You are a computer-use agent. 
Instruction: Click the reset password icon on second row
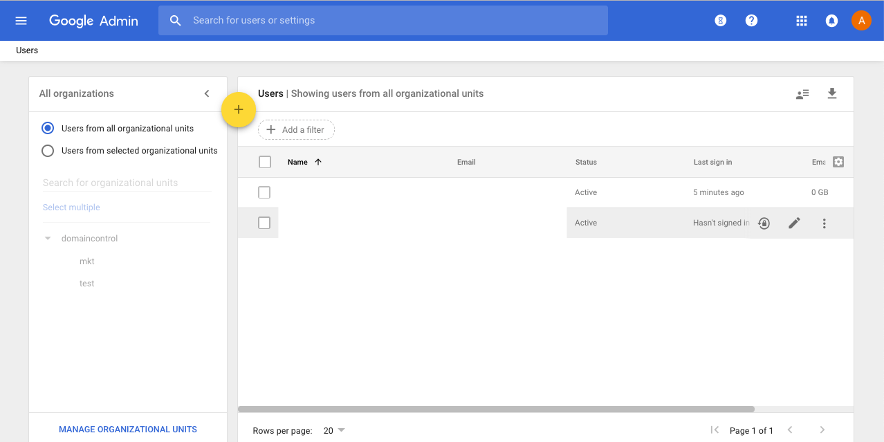764,223
